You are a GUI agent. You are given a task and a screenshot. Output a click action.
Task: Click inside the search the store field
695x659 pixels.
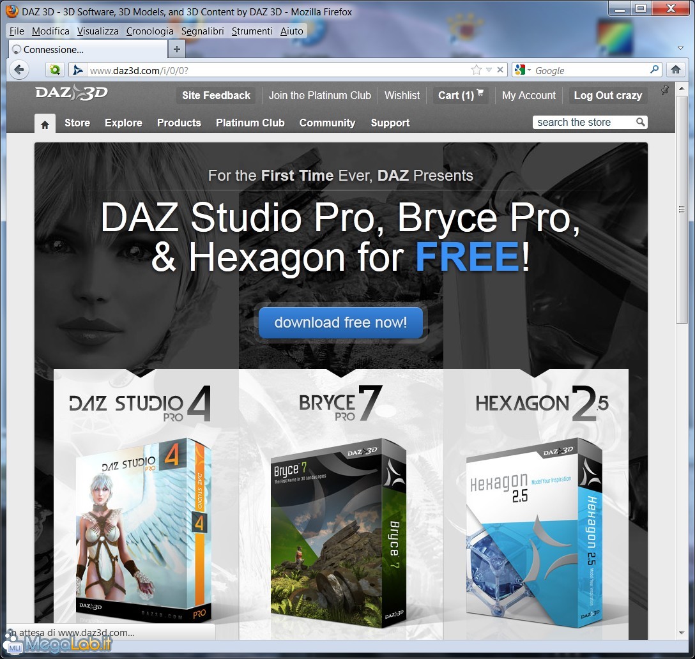(583, 122)
